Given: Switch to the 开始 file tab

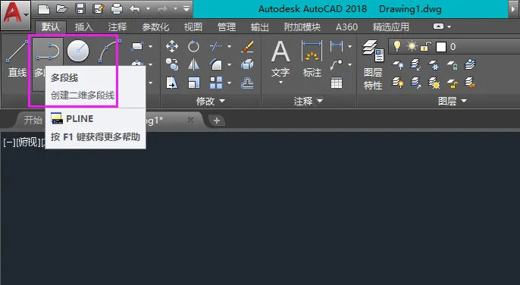Looking at the screenshot, I should point(33,120).
